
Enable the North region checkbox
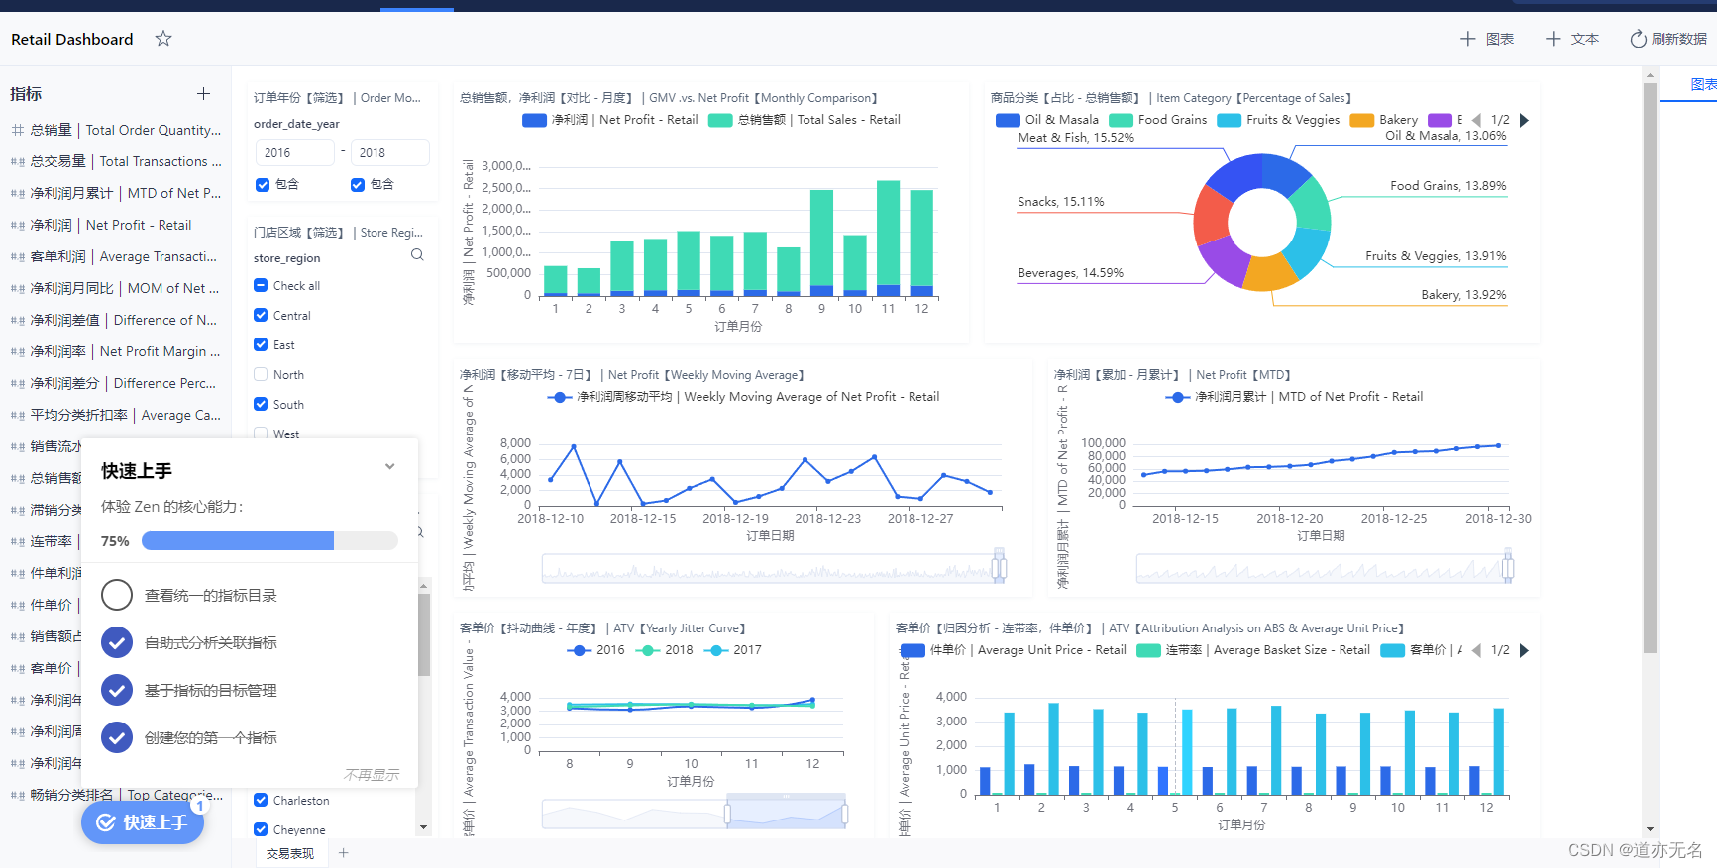(261, 374)
